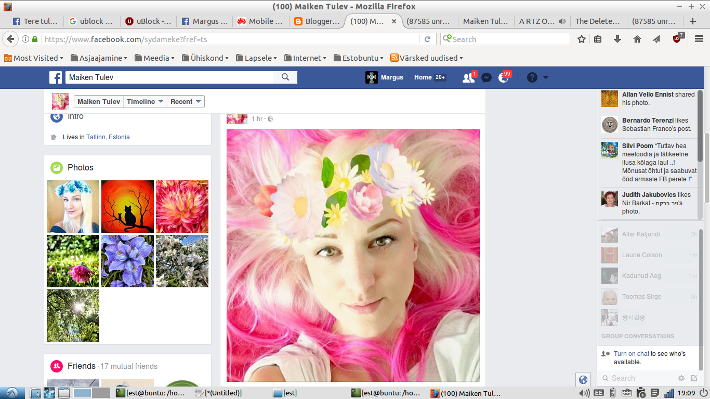Viewport: 710px width, 399px height.
Task: Open the Messenger messages icon
Action: [x=487, y=77]
